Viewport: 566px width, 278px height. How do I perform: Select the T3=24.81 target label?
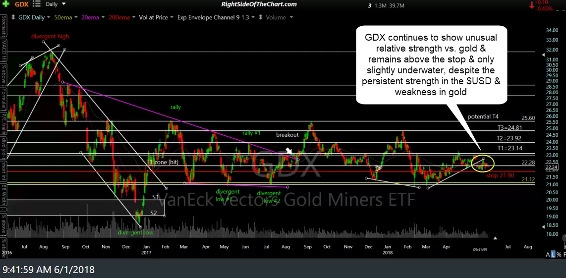pyautogui.click(x=509, y=127)
